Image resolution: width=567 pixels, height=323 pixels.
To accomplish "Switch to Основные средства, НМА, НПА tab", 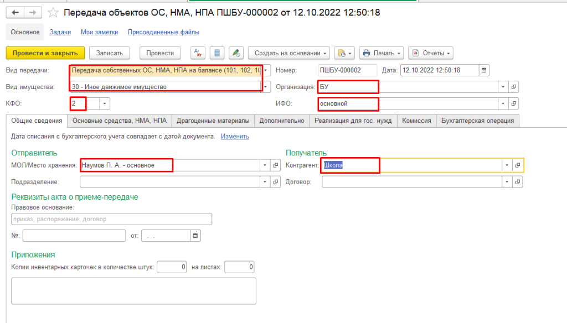I will [119, 121].
